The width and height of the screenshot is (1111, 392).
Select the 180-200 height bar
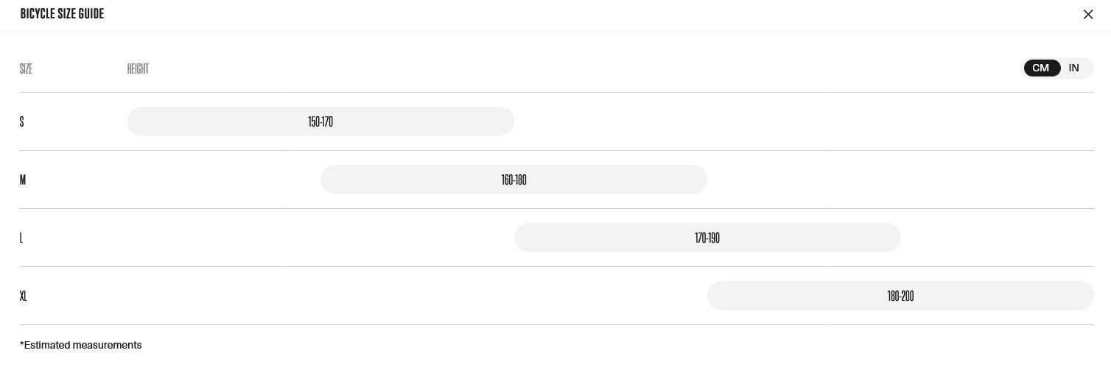click(x=900, y=296)
